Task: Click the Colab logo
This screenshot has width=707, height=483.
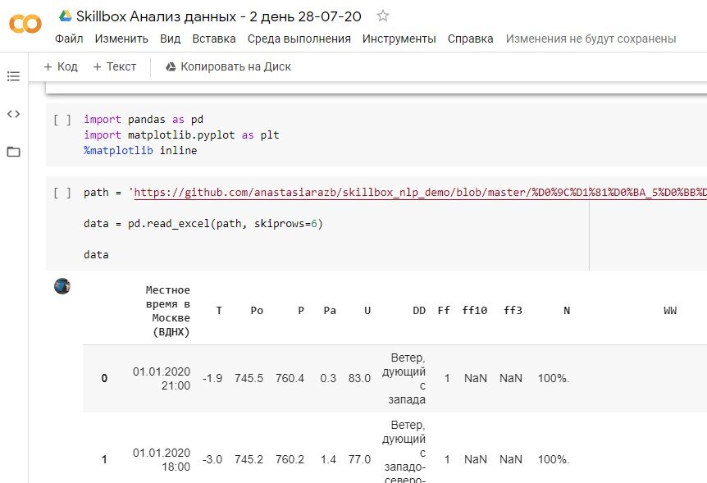Action: click(x=25, y=24)
